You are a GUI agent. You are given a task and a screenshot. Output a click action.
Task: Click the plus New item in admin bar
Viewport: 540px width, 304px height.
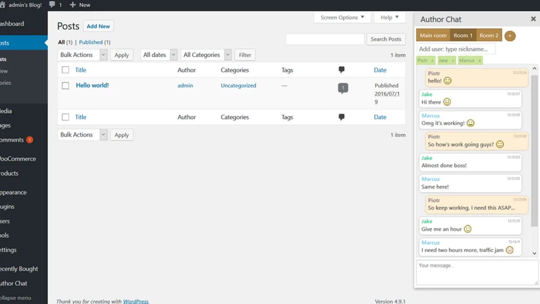click(80, 5)
